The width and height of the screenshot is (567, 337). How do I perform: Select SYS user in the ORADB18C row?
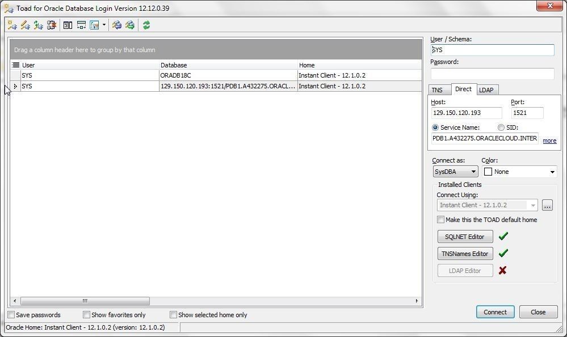[90, 75]
